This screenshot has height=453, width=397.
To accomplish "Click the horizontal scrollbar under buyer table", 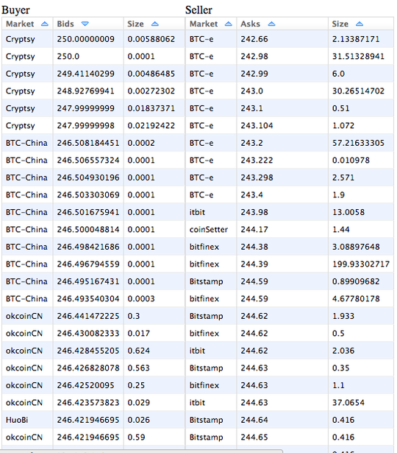I will [141, 451].
